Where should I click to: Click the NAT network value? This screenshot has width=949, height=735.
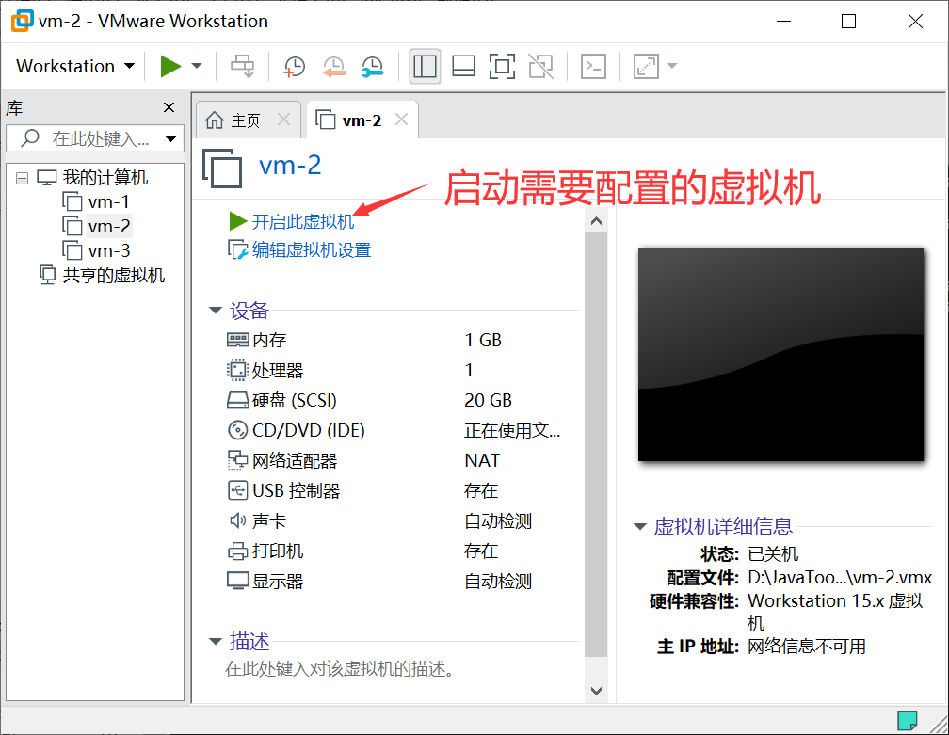[x=482, y=461]
